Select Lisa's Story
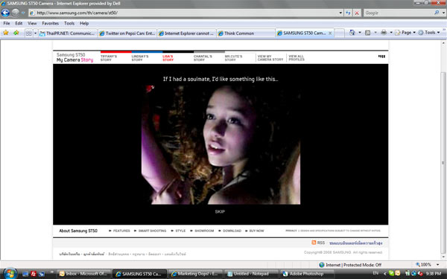This screenshot has width=447, height=279. [x=168, y=58]
